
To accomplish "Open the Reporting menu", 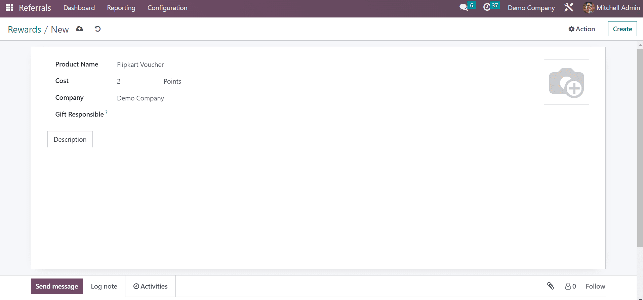I will pyautogui.click(x=121, y=8).
